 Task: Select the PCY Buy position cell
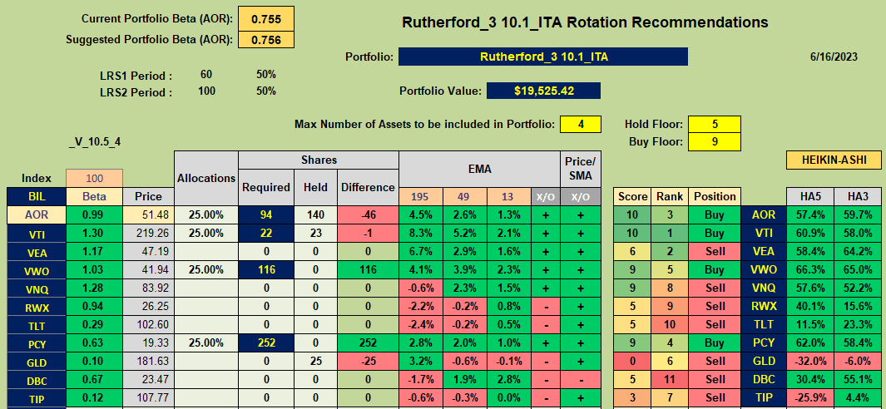pos(715,342)
